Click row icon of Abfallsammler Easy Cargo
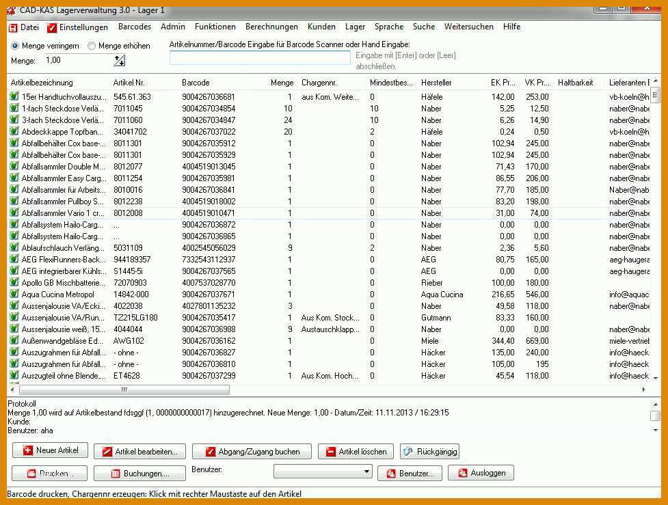Viewport: 668px width, 505px height. [x=14, y=178]
